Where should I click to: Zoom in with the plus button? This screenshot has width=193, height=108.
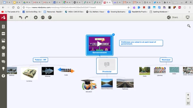(188, 95)
